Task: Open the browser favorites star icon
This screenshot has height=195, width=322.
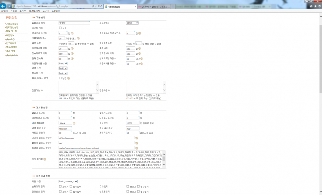Action: pyautogui.click(x=315, y=6)
